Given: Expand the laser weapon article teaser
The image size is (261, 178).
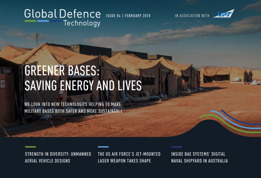Looking at the screenshot, I should (129, 158).
